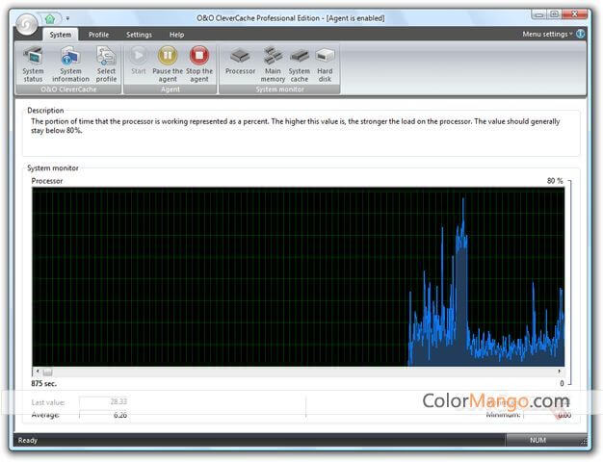603x462 pixels.
Task: Switch to the Profile tab
Action: [98, 35]
